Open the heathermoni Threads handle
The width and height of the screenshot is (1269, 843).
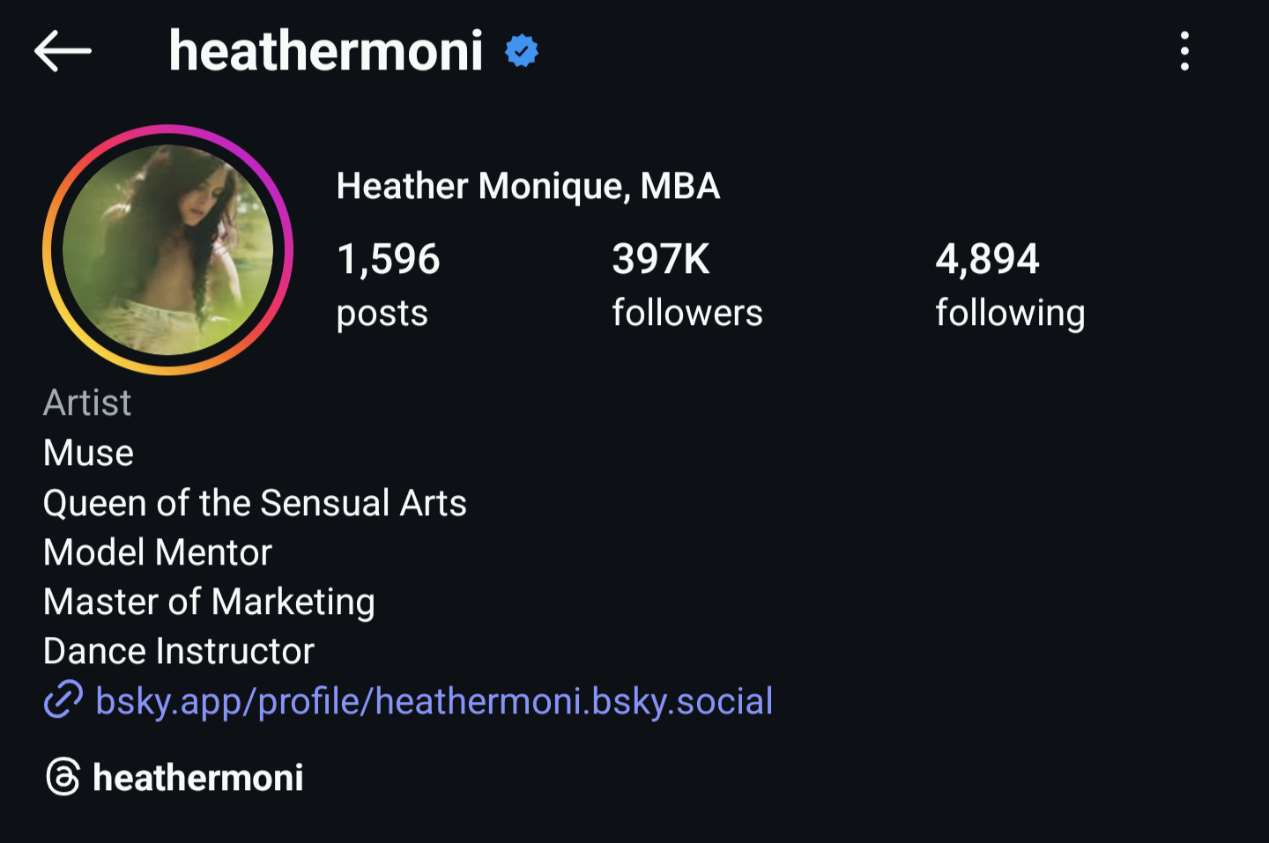197,778
